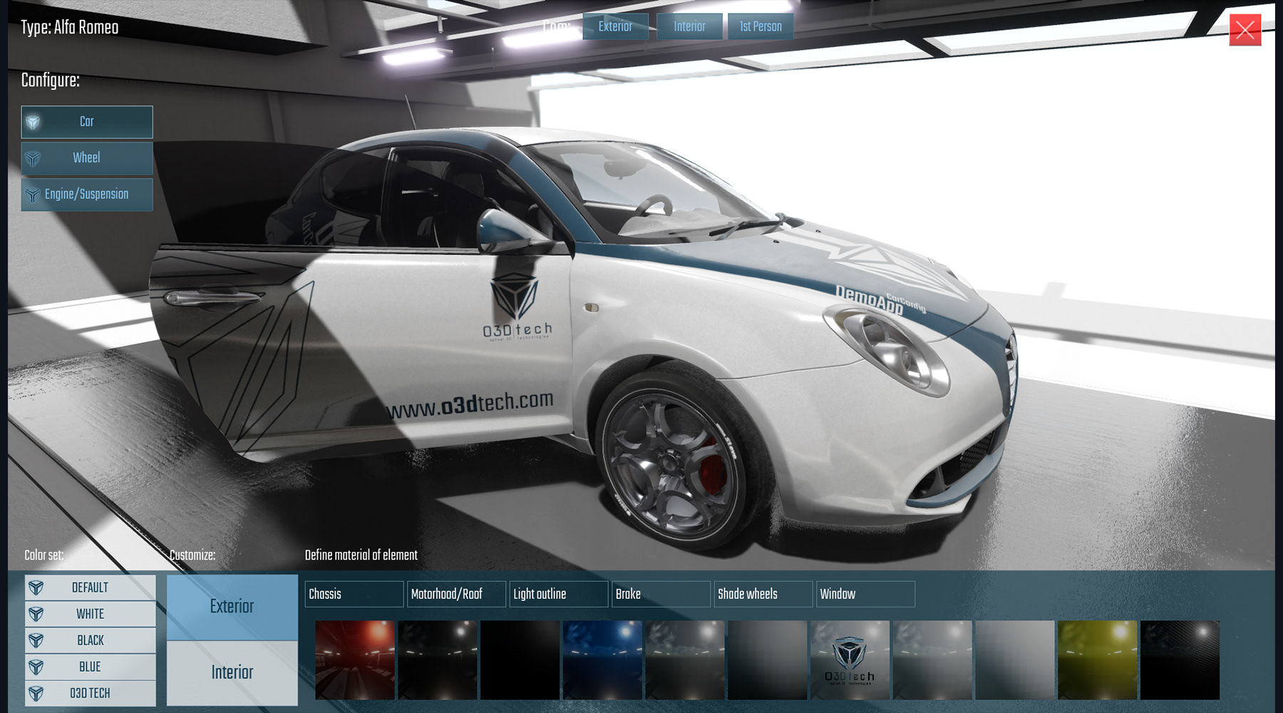Pick the blue material swatch
This screenshot has width=1283, height=713.
tap(602, 660)
